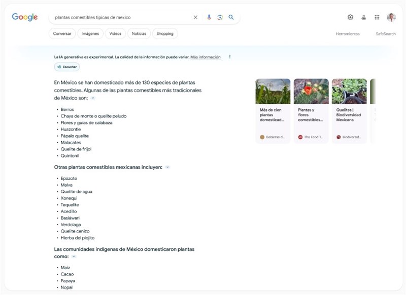Clear the search query with the X icon
The height and width of the screenshot is (295, 406).
click(195, 17)
